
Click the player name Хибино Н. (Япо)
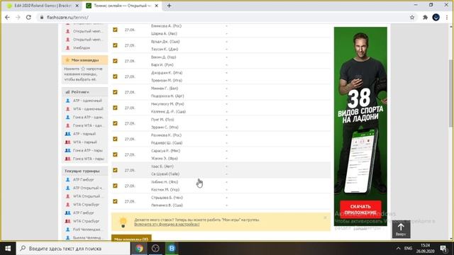point(165,182)
